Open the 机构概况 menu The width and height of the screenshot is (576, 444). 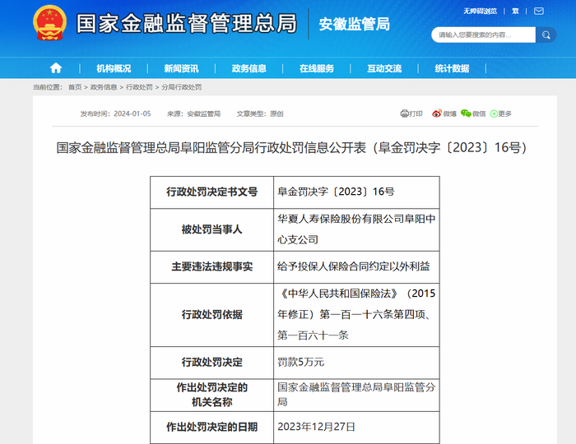point(114,68)
